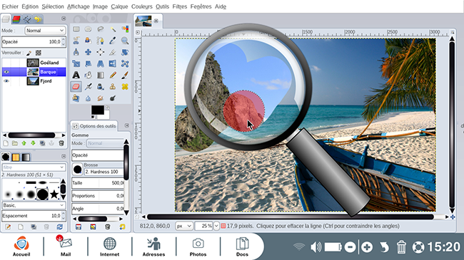This screenshot has width=464, height=260.
Task: Open the layer Mode Normal dropdown
Action: pos(45,31)
